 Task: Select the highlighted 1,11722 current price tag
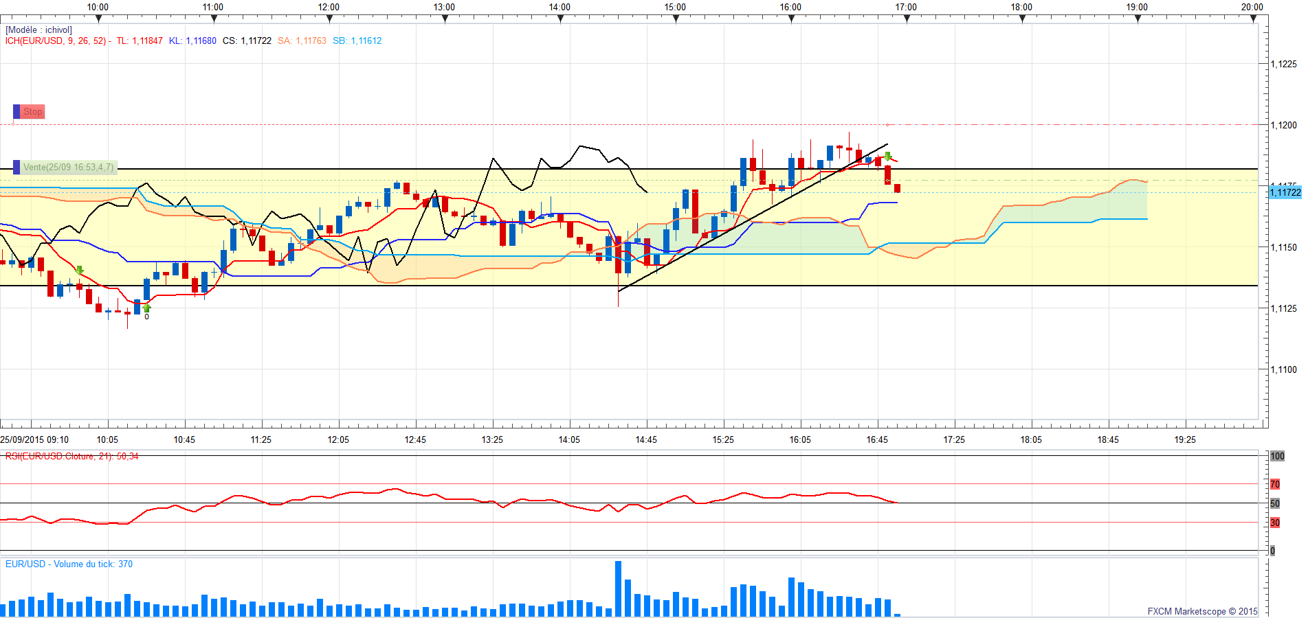click(x=1285, y=193)
